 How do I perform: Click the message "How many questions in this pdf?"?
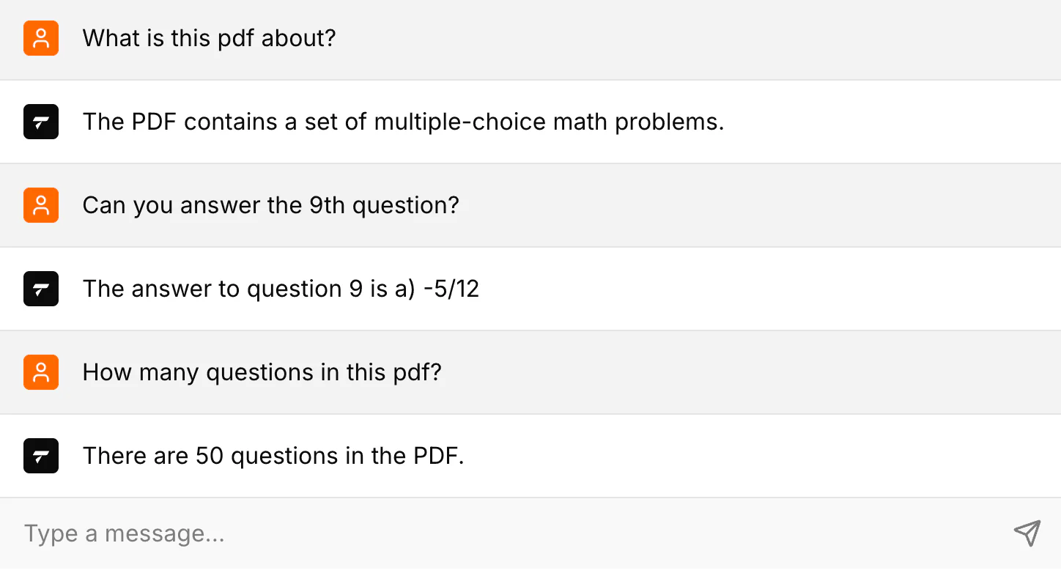click(262, 372)
